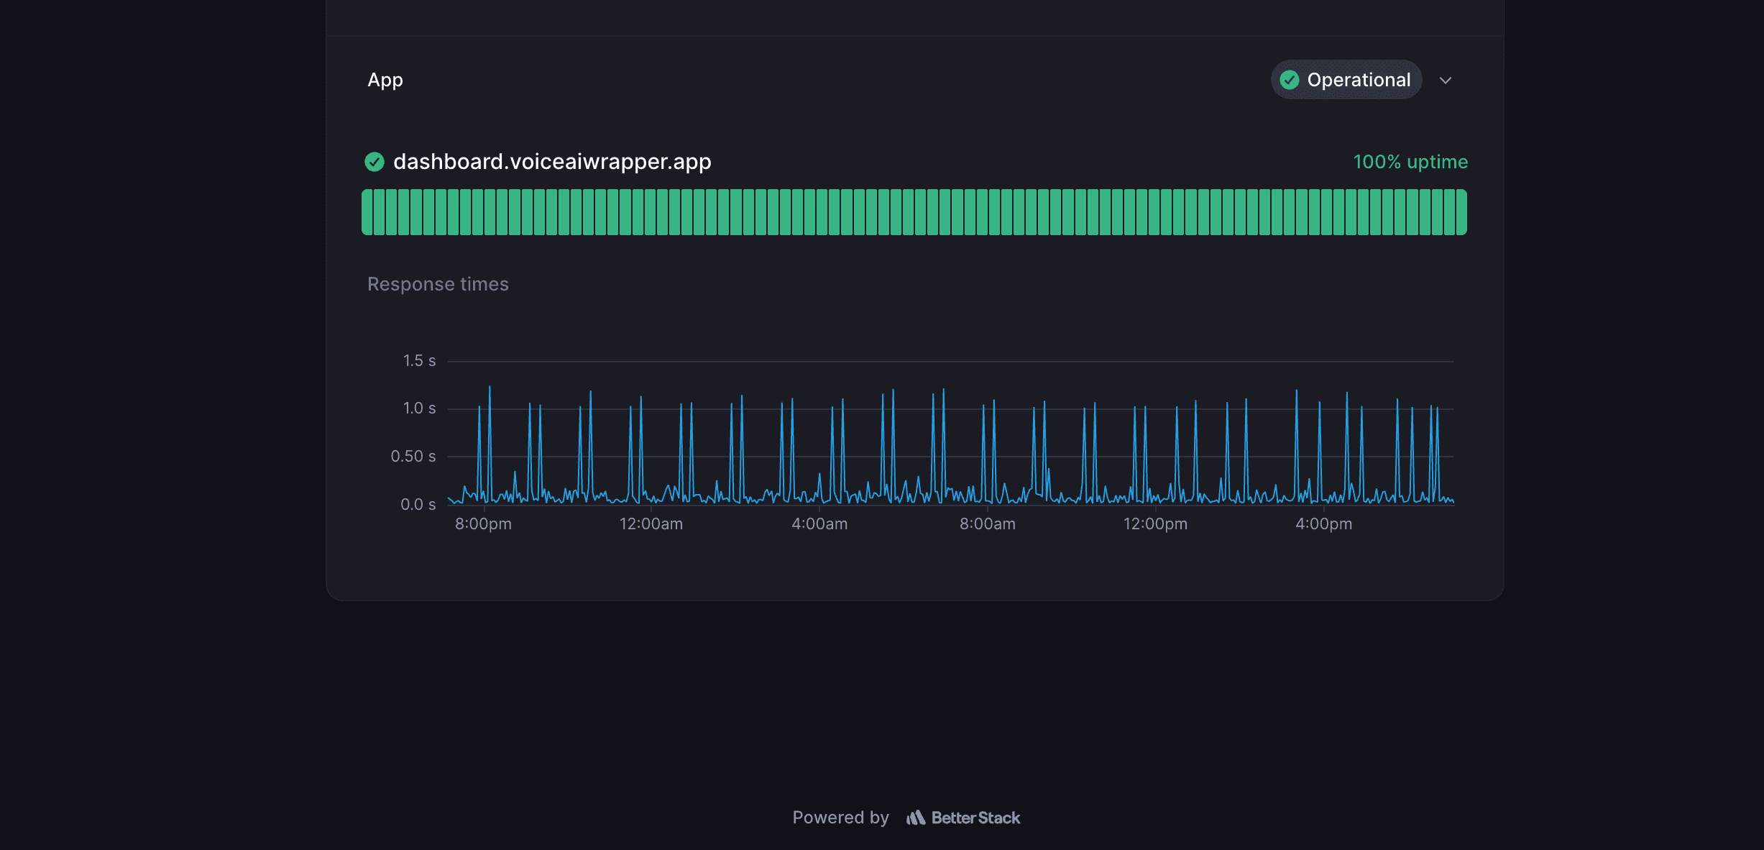Click the green check icon in Operational badge
The width and height of the screenshot is (1764, 850).
[x=1290, y=80]
